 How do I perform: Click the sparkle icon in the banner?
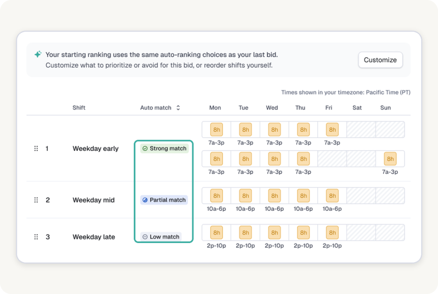(38, 54)
